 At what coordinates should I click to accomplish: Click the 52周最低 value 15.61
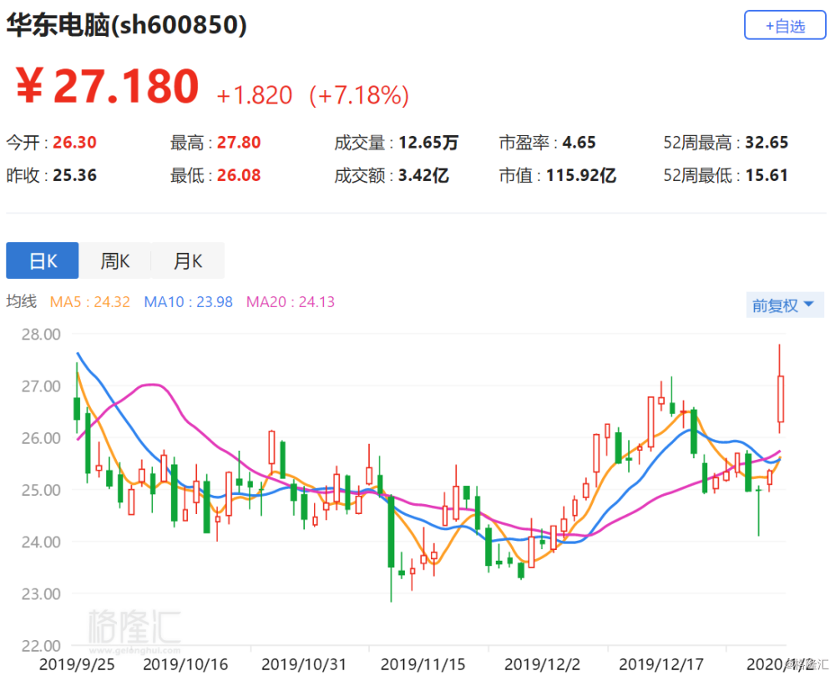767,175
